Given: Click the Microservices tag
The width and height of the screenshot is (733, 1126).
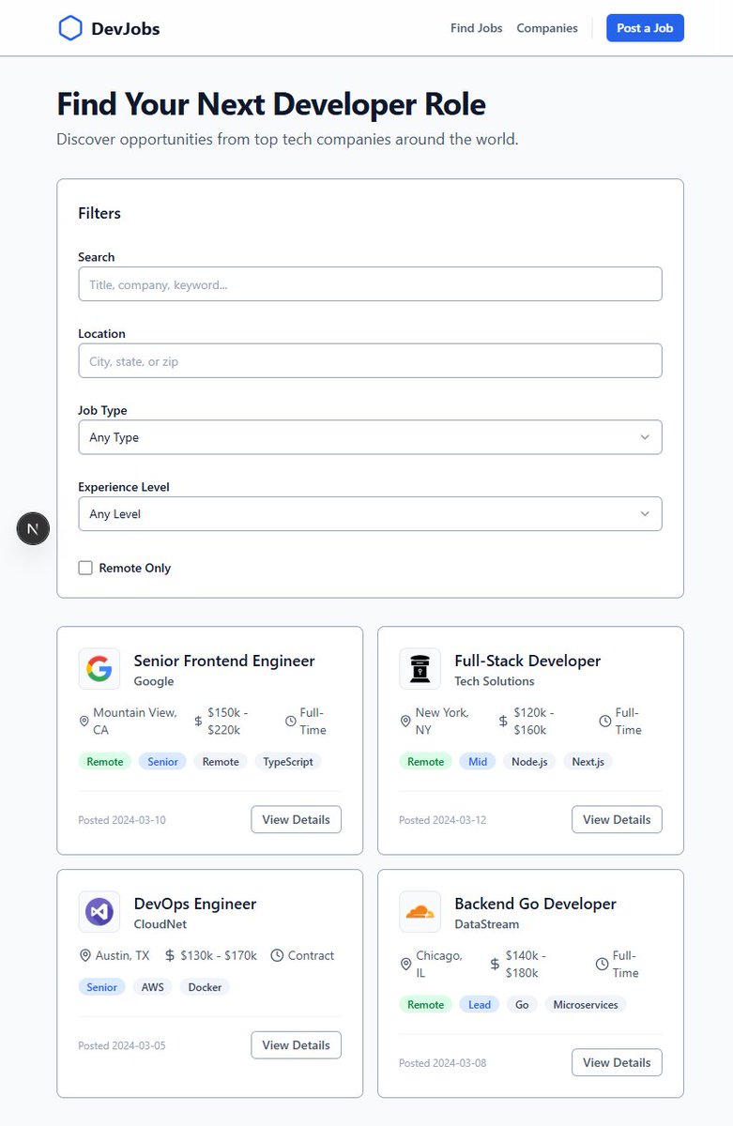Looking at the screenshot, I should tap(586, 1004).
